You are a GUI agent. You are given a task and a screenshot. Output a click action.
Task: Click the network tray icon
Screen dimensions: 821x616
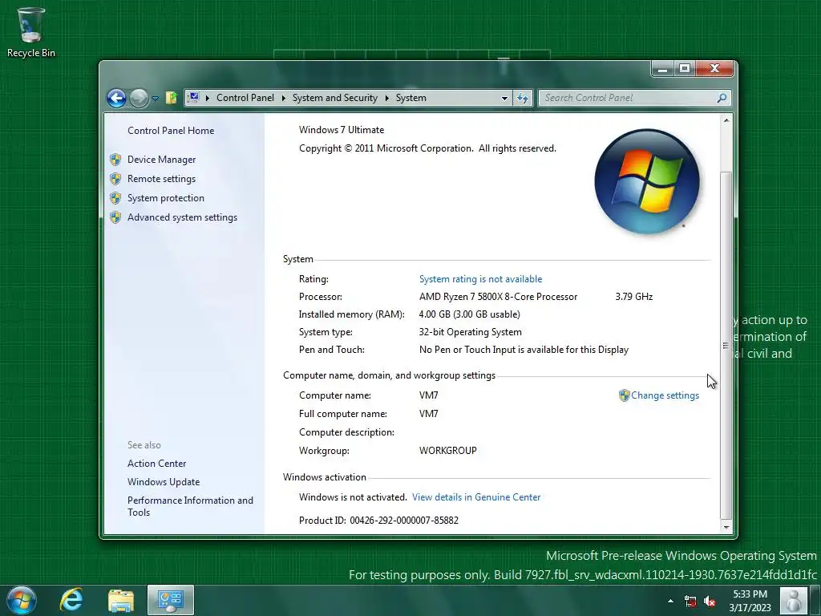(690, 601)
